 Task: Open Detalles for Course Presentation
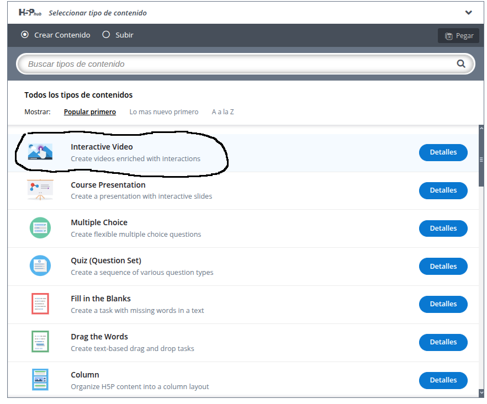click(x=443, y=190)
